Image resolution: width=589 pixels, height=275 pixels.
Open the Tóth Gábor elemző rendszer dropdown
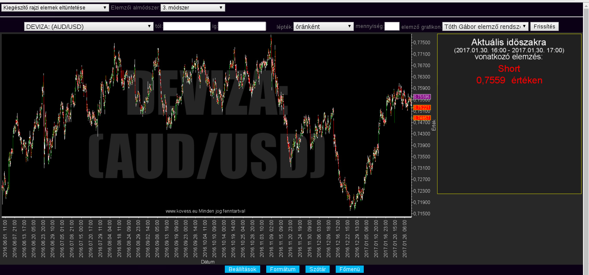point(485,27)
